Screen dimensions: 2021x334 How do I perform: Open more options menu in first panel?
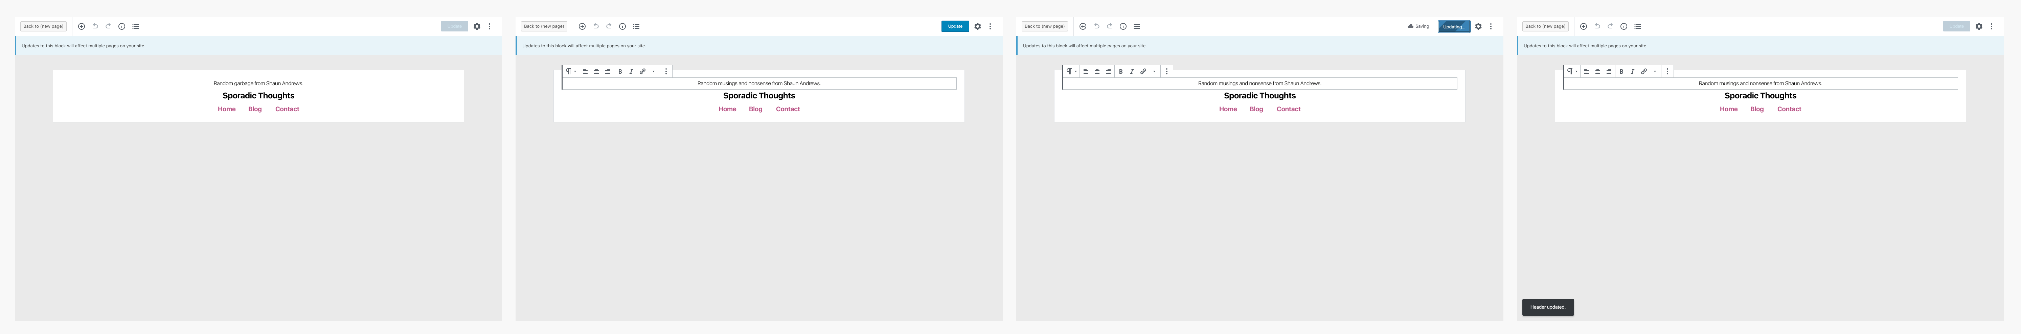click(x=490, y=27)
